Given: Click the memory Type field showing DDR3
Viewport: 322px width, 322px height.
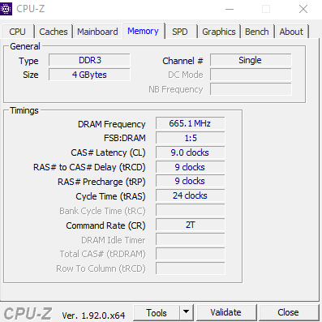Looking at the screenshot, I should (x=89, y=60).
